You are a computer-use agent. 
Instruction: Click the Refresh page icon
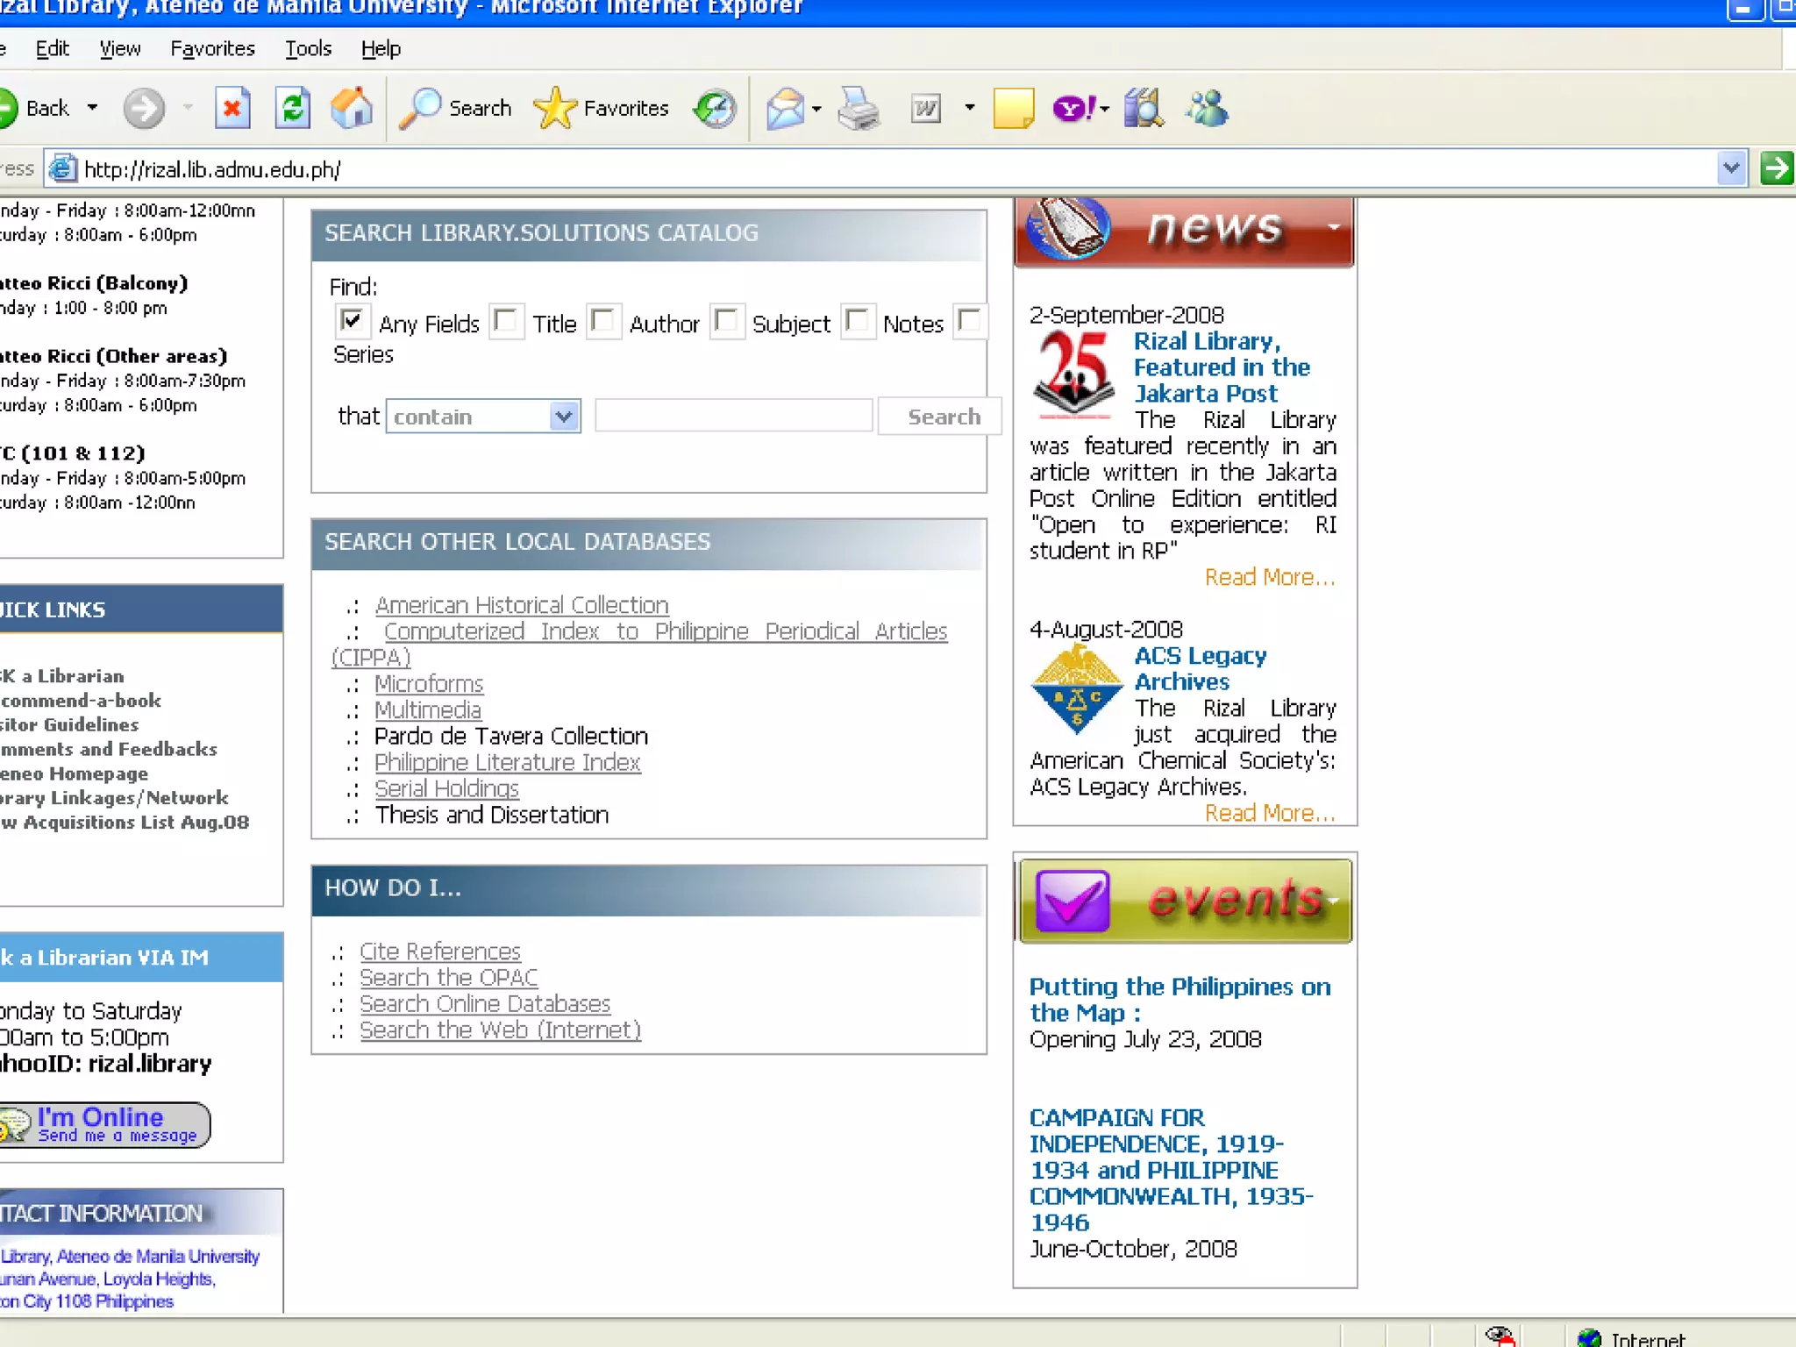coord(292,109)
